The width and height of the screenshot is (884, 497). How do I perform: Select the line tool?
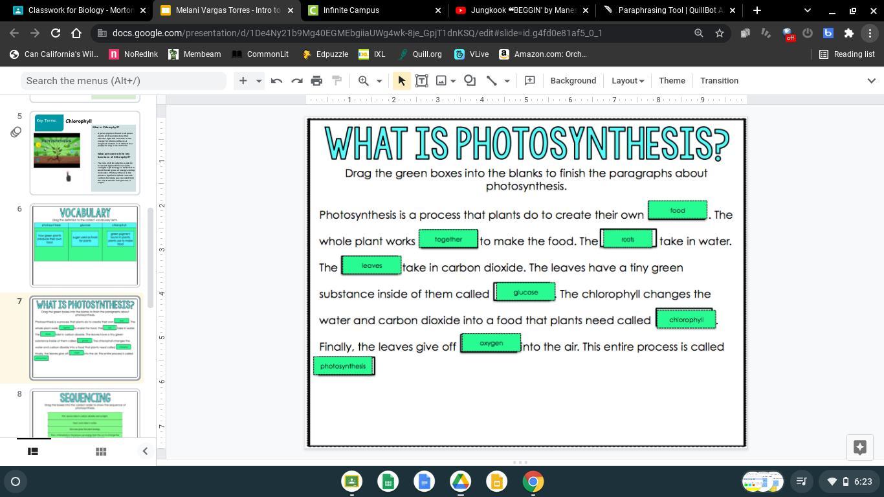pos(492,81)
